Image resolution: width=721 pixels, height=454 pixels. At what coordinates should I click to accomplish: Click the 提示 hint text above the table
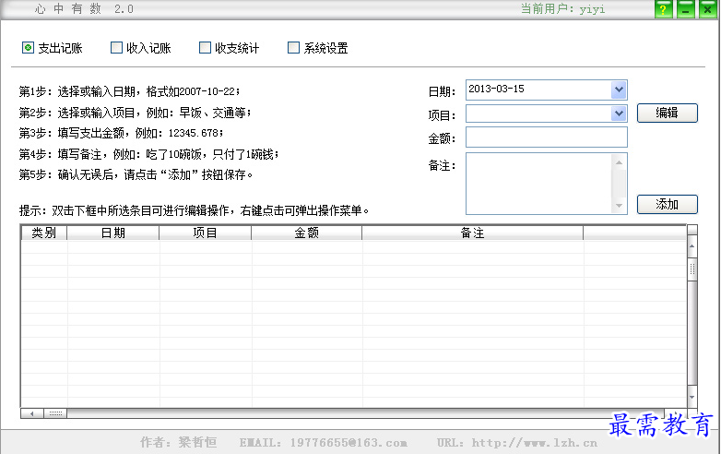[x=194, y=210]
